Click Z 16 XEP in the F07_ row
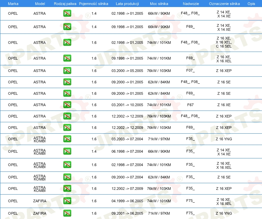 (224, 71)
